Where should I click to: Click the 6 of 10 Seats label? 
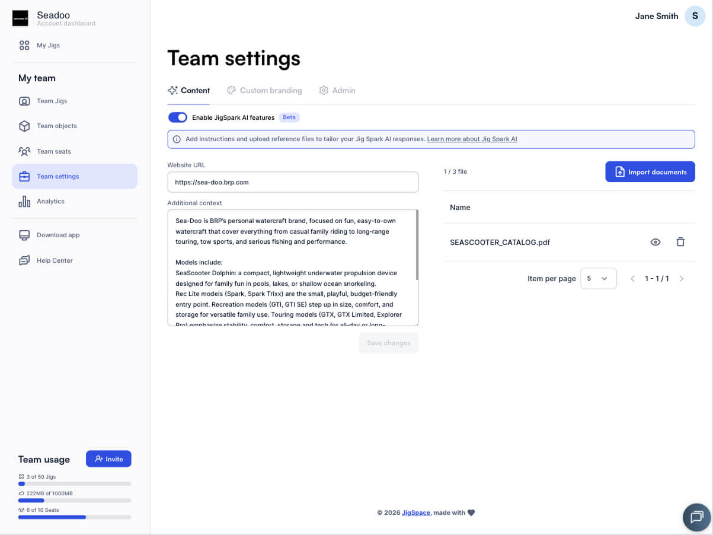point(43,510)
